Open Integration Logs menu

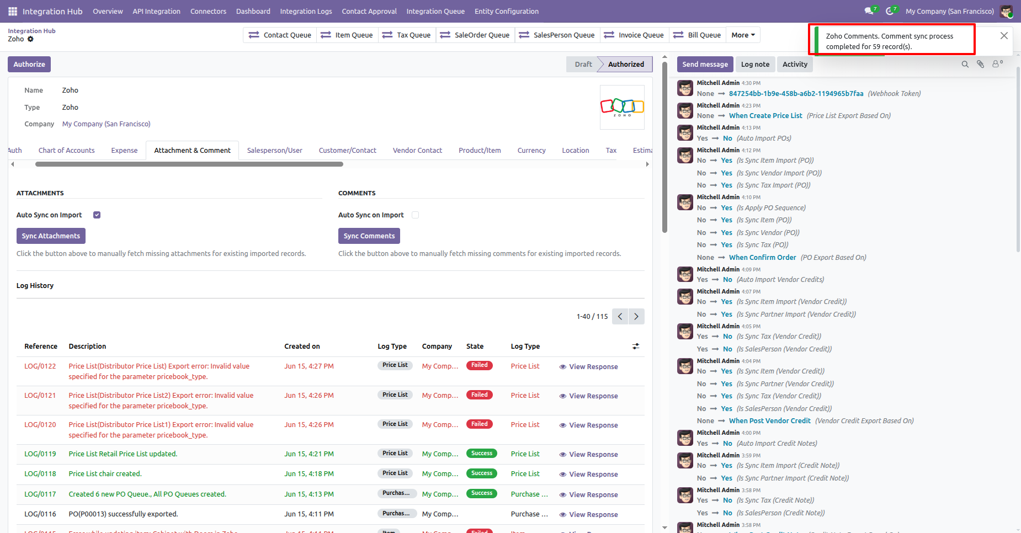pos(306,11)
